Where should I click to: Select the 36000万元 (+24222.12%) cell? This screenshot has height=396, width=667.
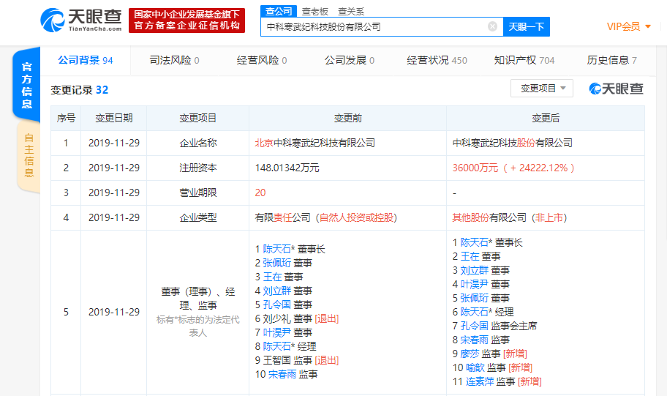tap(546, 168)
